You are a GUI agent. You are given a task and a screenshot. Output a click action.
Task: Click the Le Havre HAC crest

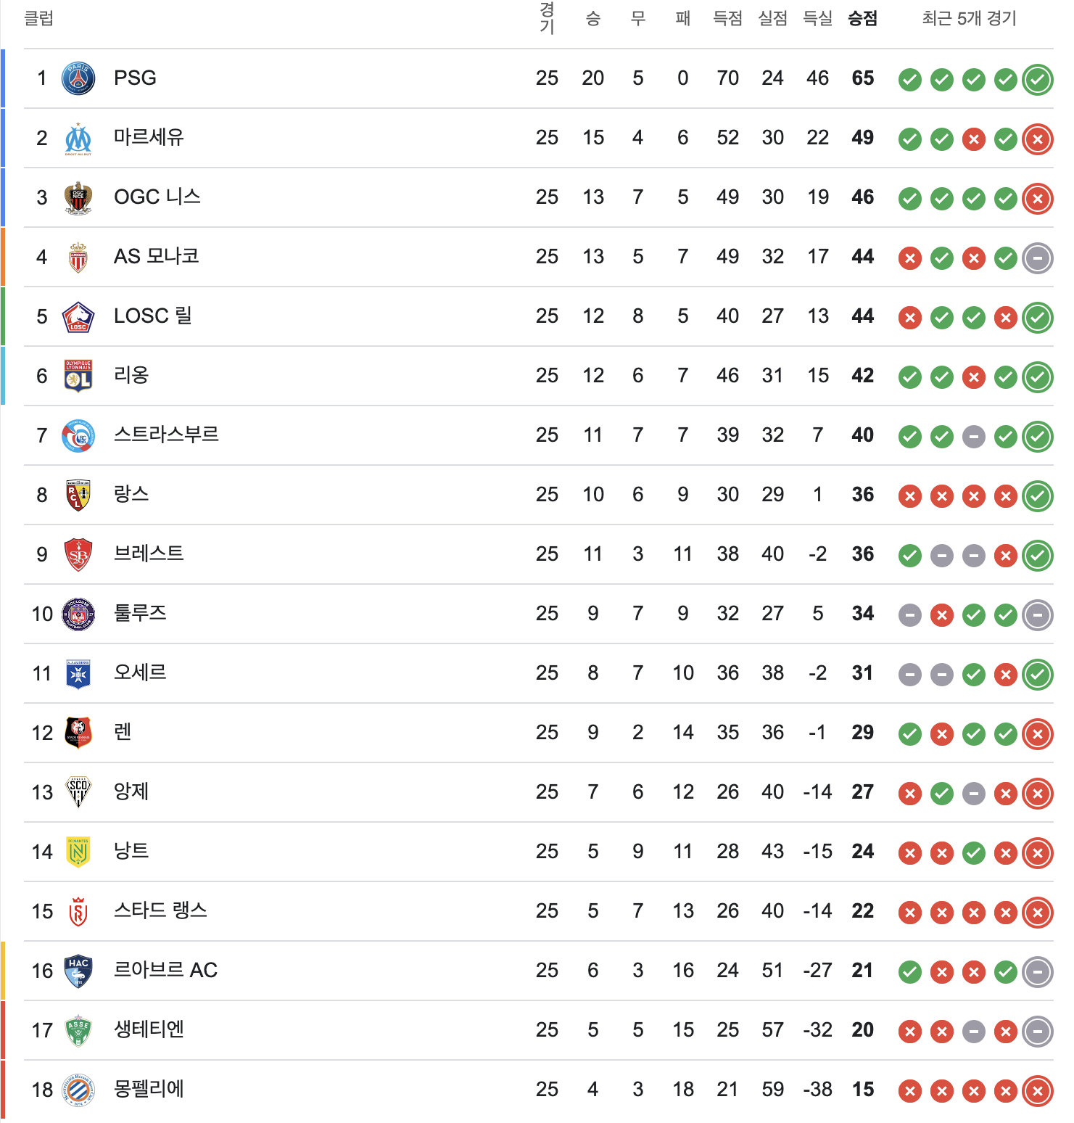(78, 971)
